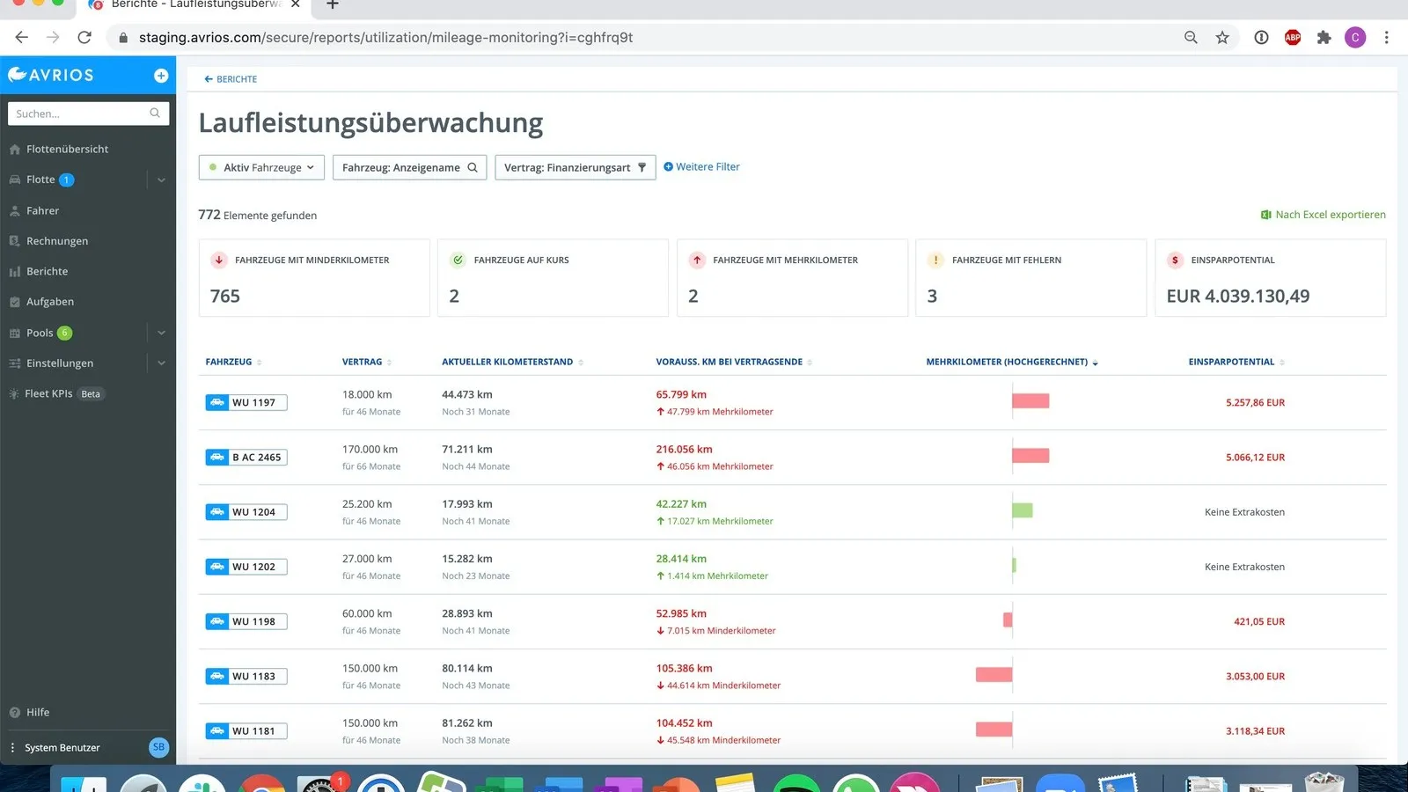Sort by Vorauss. KM bei Vertragsende
This screenshot has height=792, width=1408.
(734, 363)
